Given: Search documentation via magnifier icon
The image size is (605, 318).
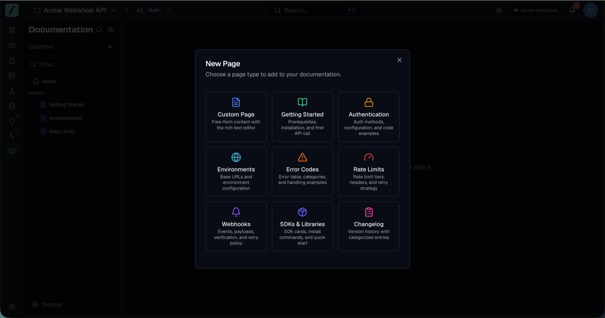Looking at the screenshot, I should (99, 29).
